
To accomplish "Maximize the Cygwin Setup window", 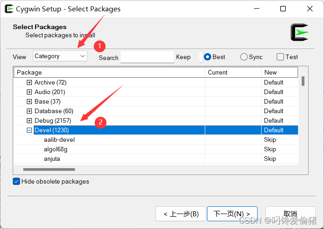I will [283, 9].
